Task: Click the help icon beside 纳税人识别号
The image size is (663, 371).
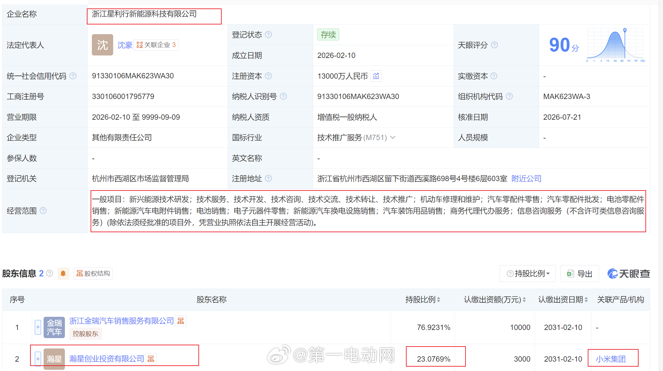Action: coord(283,96)
